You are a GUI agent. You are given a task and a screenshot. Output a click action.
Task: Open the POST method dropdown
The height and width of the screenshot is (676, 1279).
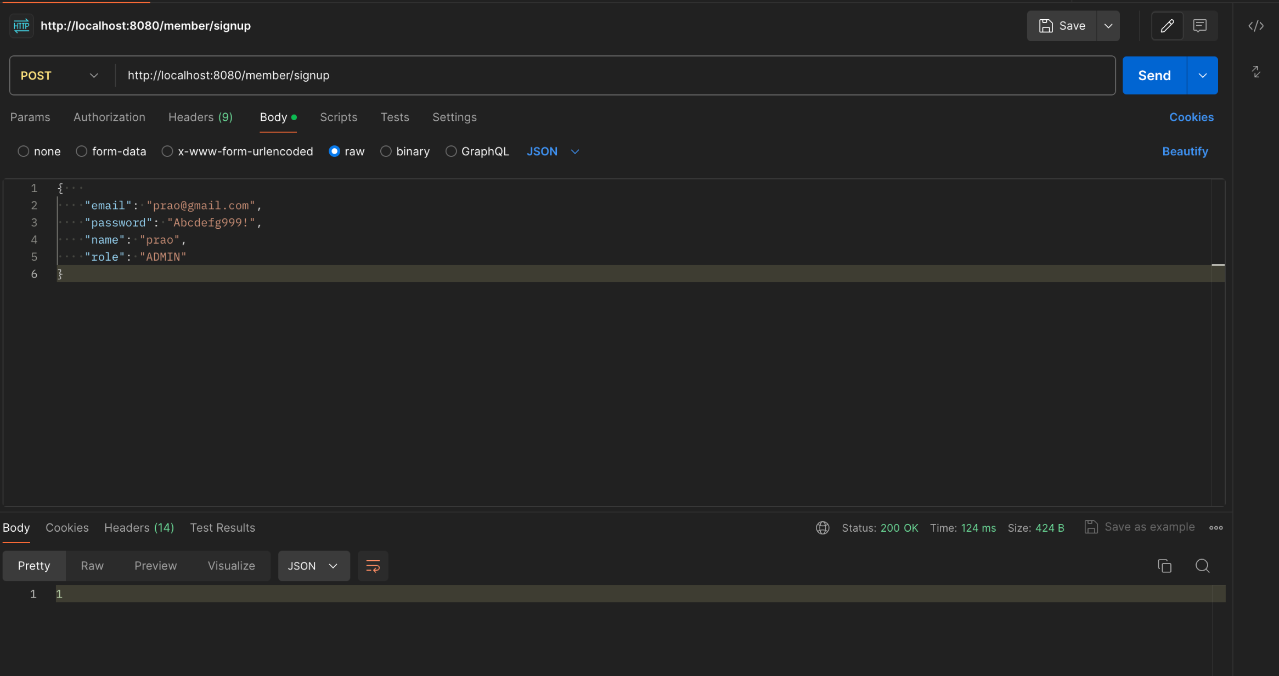pos(59,76)
